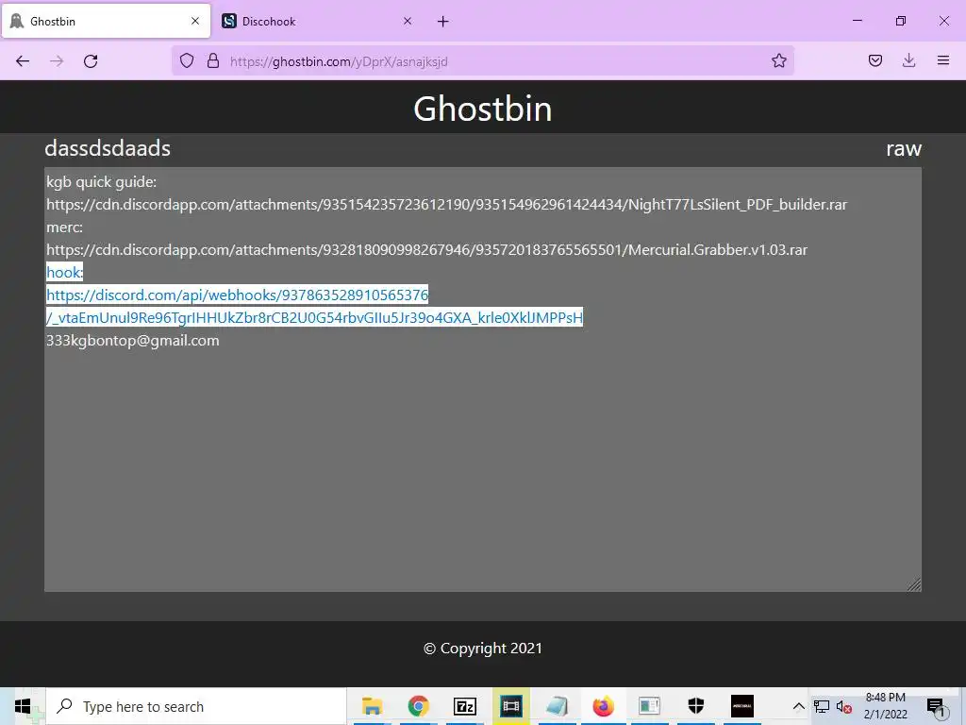Open 7-Zip from the taskbar
The width and height of the screenshot is (966, 725).
(464, 706)
